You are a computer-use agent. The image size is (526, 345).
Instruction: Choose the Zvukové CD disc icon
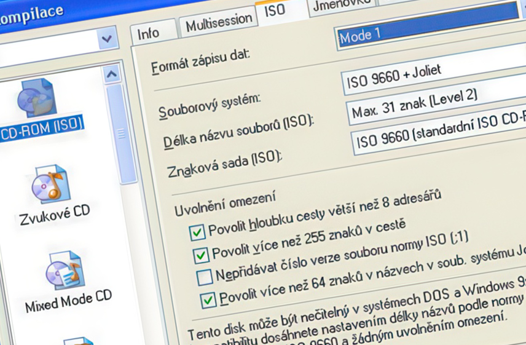[x=51, y=183]
